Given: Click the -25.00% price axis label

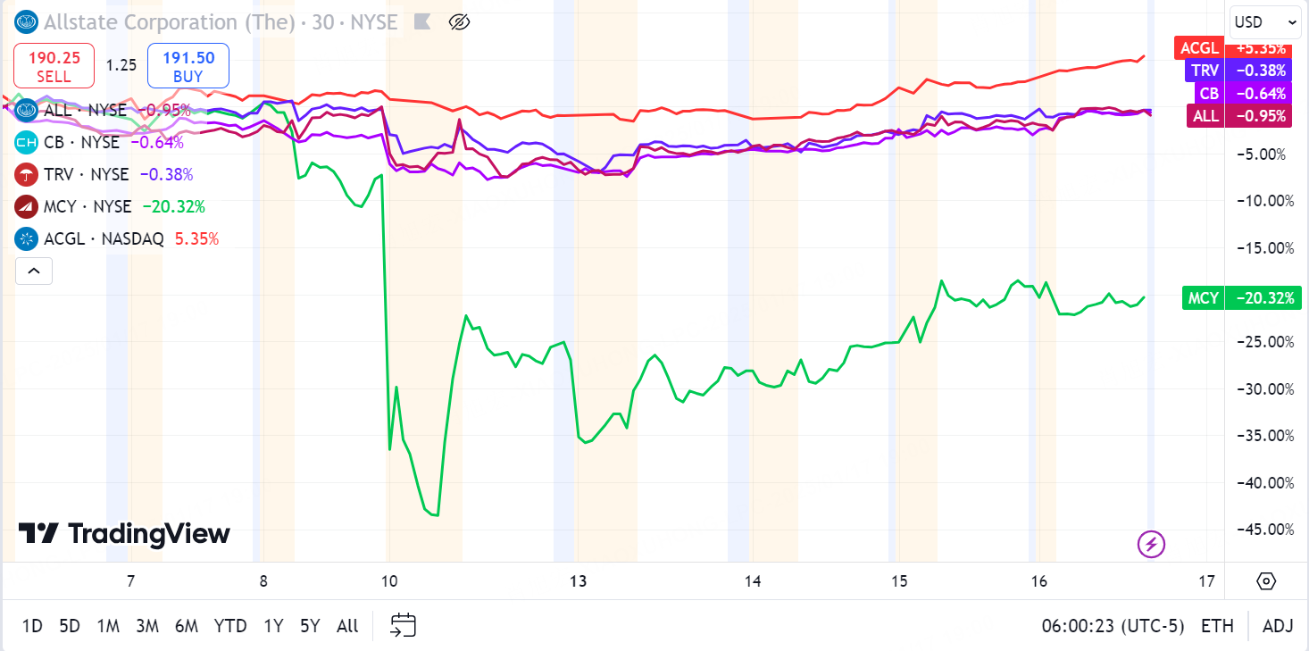Looking at the screenshot, I should point(1264,341).
